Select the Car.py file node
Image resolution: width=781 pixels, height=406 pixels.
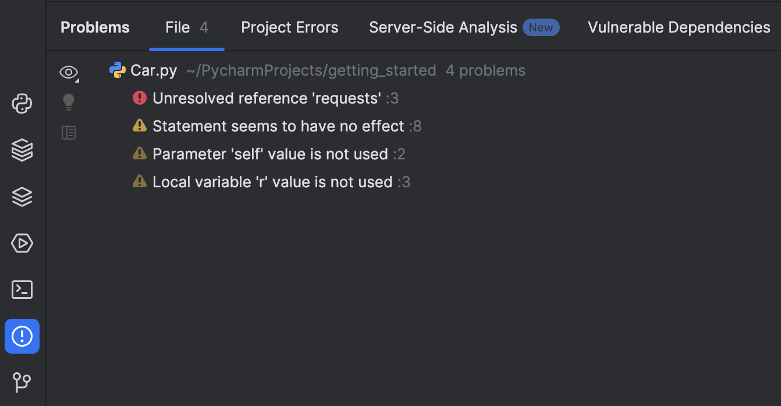point(154,70)
